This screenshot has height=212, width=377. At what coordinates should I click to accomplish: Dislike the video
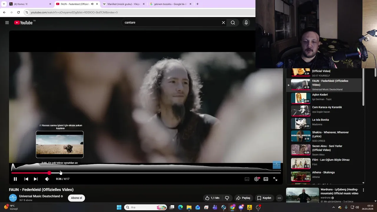[x=227, y=198]
